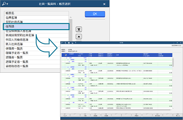This screenshot has height=120, width=183.
Task: Click postal code 555-0011 in the table
Action: (110, 84)
